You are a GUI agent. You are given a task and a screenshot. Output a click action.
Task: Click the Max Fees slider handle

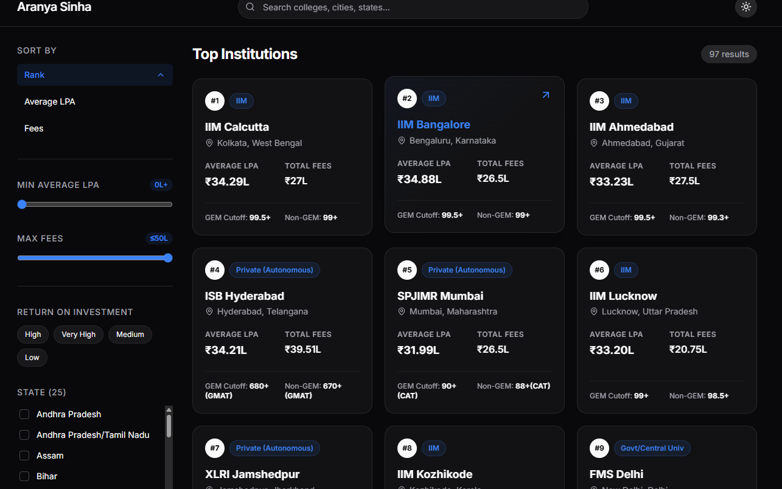168,258
